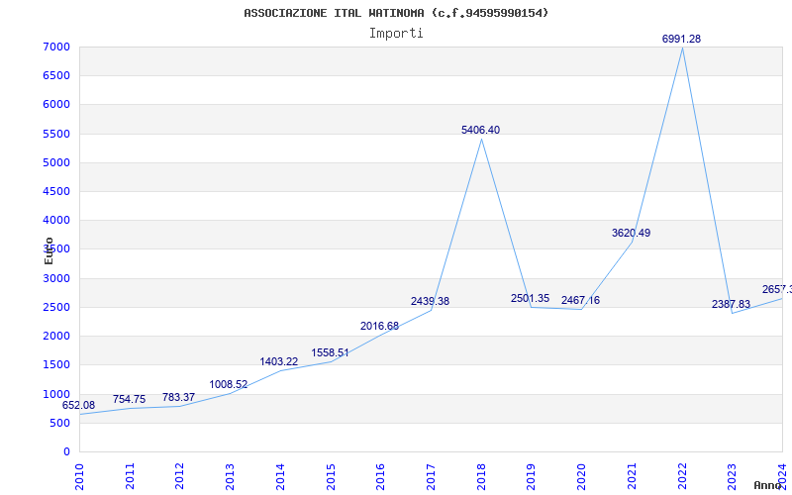
Task: Click the Anno x-axis label
Action: coord(769,486)
